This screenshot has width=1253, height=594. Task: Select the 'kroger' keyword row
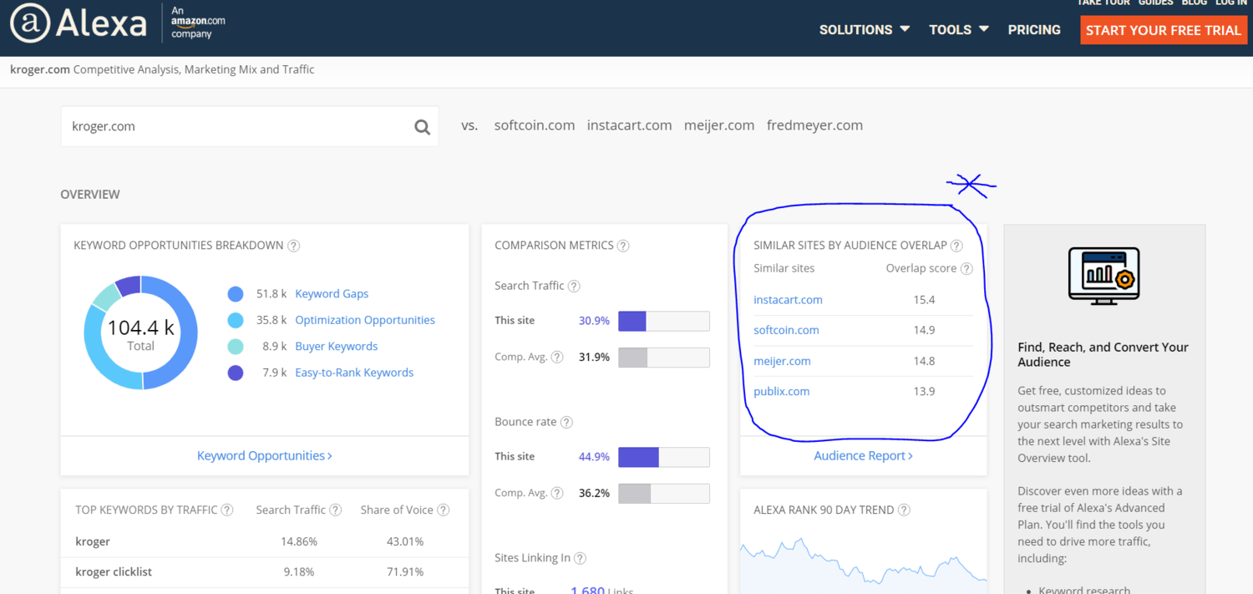[264, 541]
